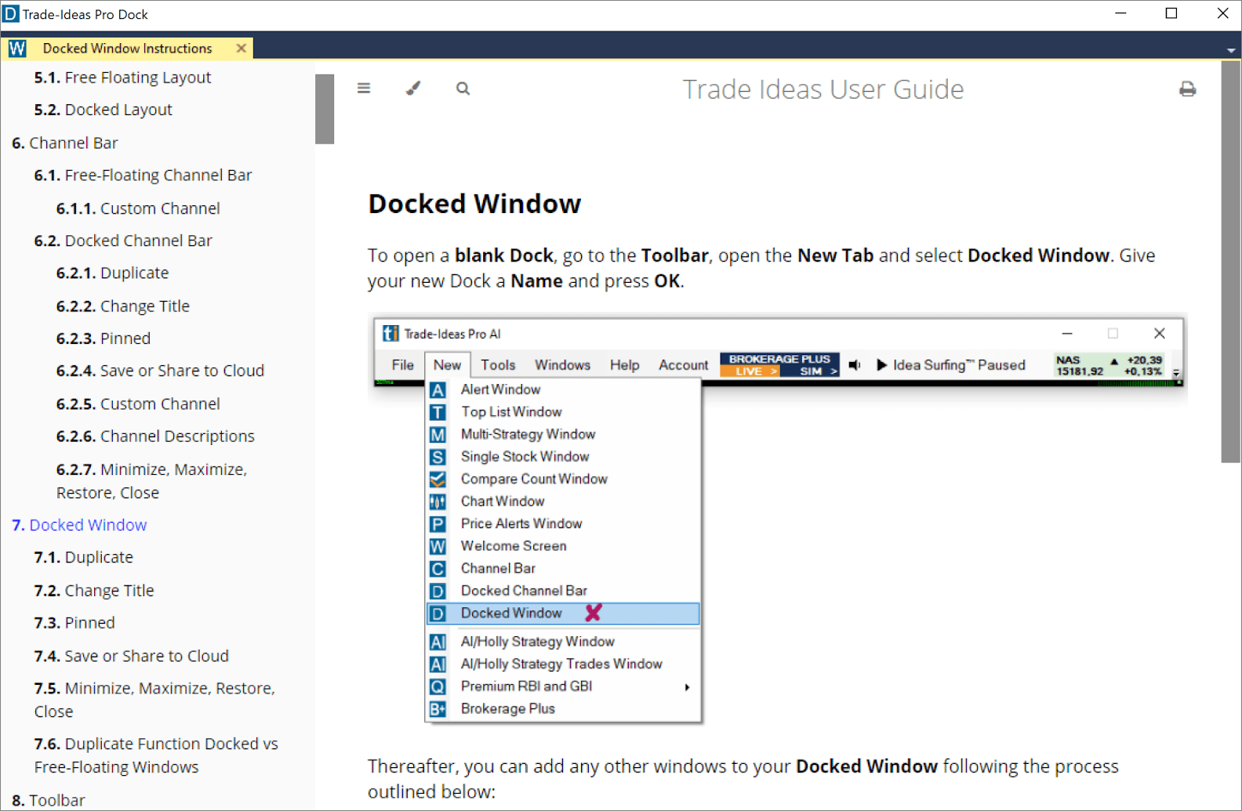Expand Premium RBI and GBI submenu arrow
The height and width of the screenshot is (811, 1242).
point(687,687)
